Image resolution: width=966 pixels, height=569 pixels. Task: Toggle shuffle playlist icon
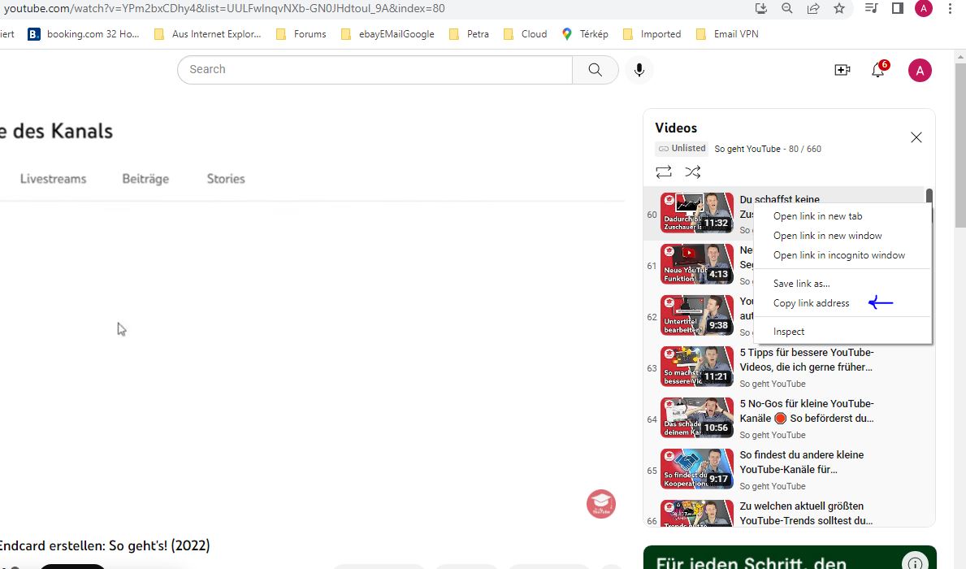pos(693,172)
